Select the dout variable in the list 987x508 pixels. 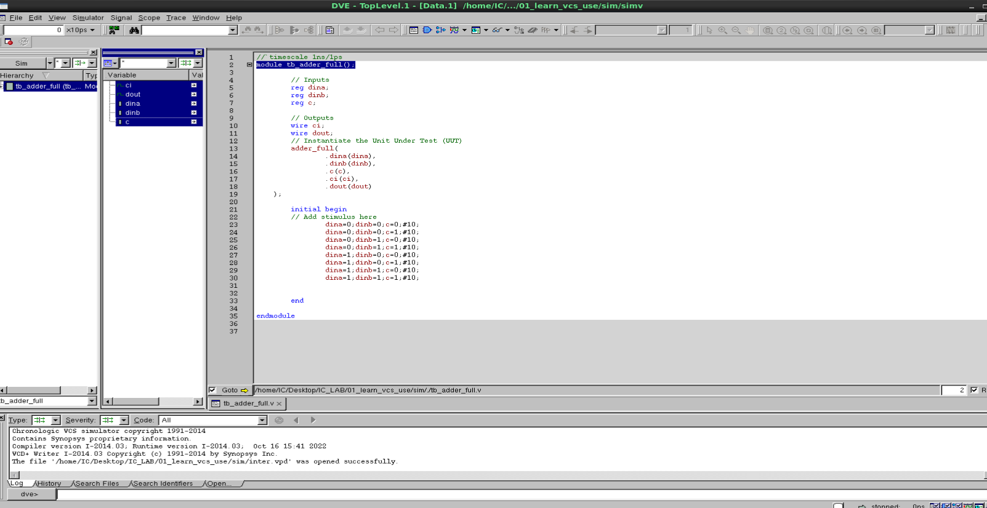click(x=133, y=95)
